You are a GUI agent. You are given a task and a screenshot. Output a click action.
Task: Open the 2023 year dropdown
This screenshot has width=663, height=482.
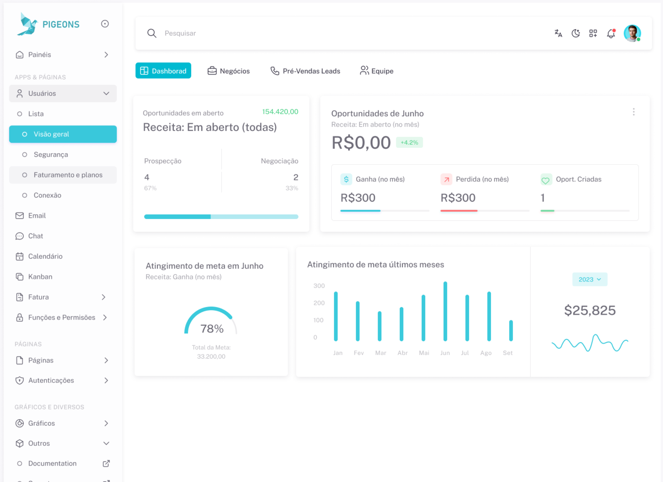pos(590,279)
